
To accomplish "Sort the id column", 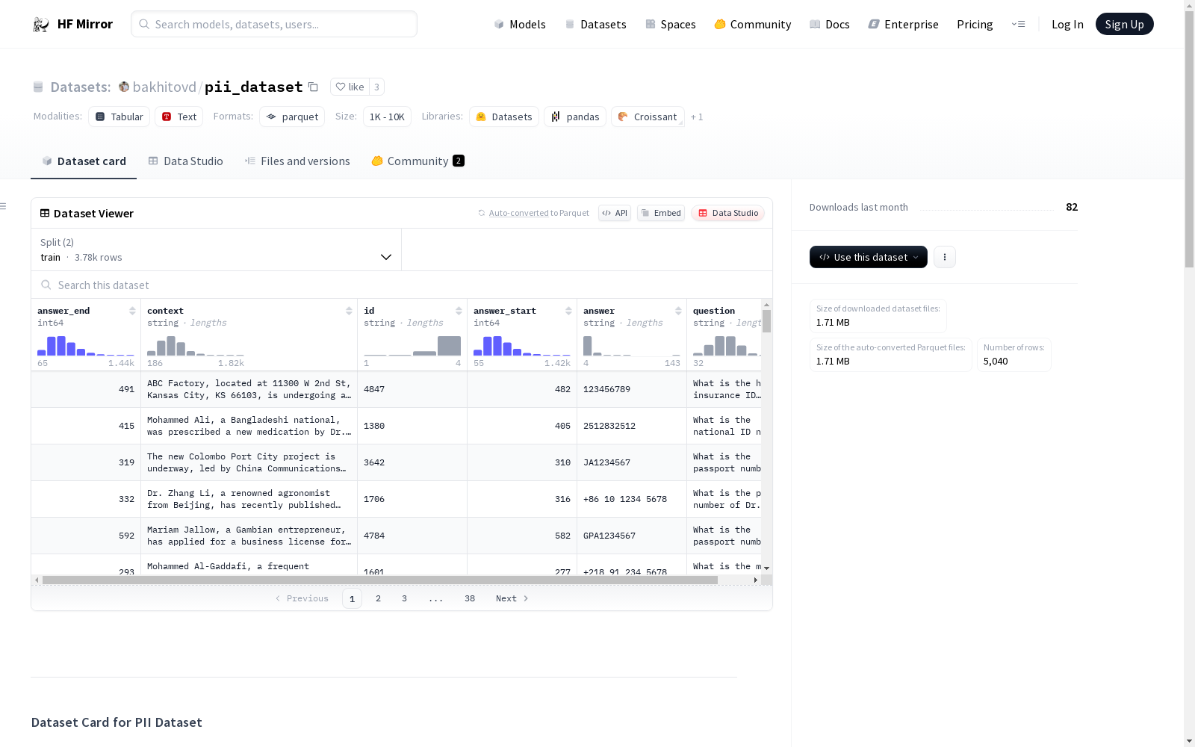I will (459, 311).
